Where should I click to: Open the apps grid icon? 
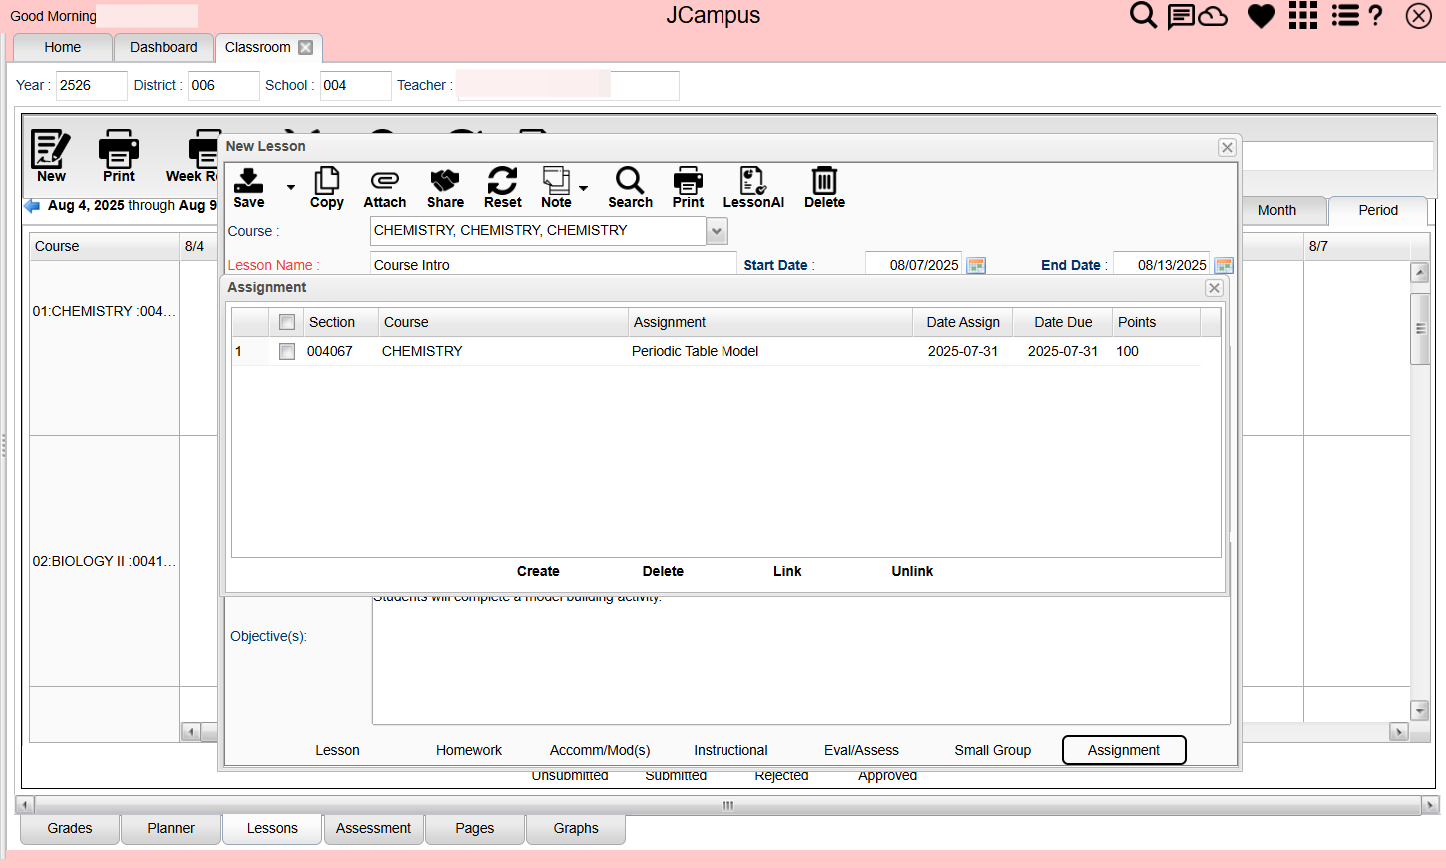(x=1303, y=15)
